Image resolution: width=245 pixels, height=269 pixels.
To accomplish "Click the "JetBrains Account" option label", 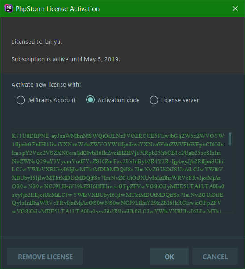I will pyautogui.click(x=52, y=100).
